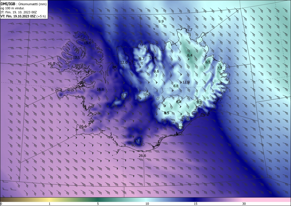Click the "15" label on the color scale
The image size is (291, 206).
pyautogui.click(x=196, y=204)
